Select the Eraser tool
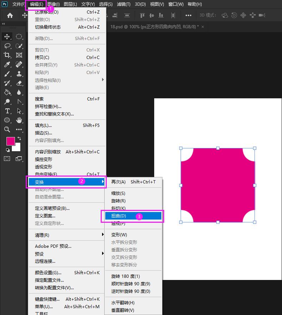282x315 pixels. (x=19, y=83)
